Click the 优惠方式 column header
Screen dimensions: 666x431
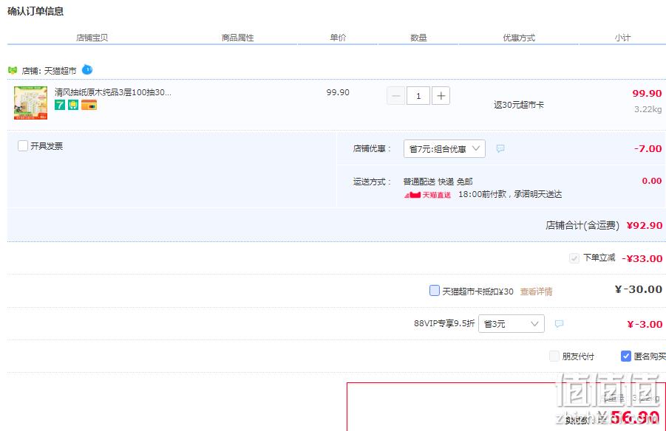coord(519,38)
